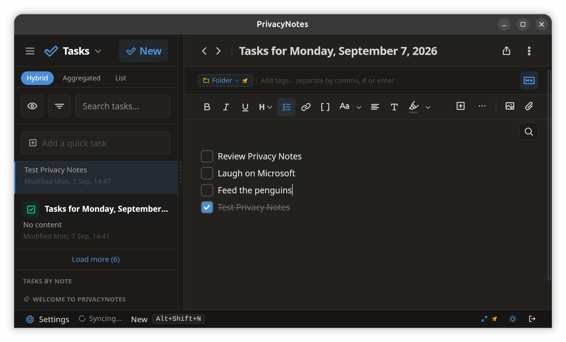
Task: Share or export the note
Action: (507, 51)
